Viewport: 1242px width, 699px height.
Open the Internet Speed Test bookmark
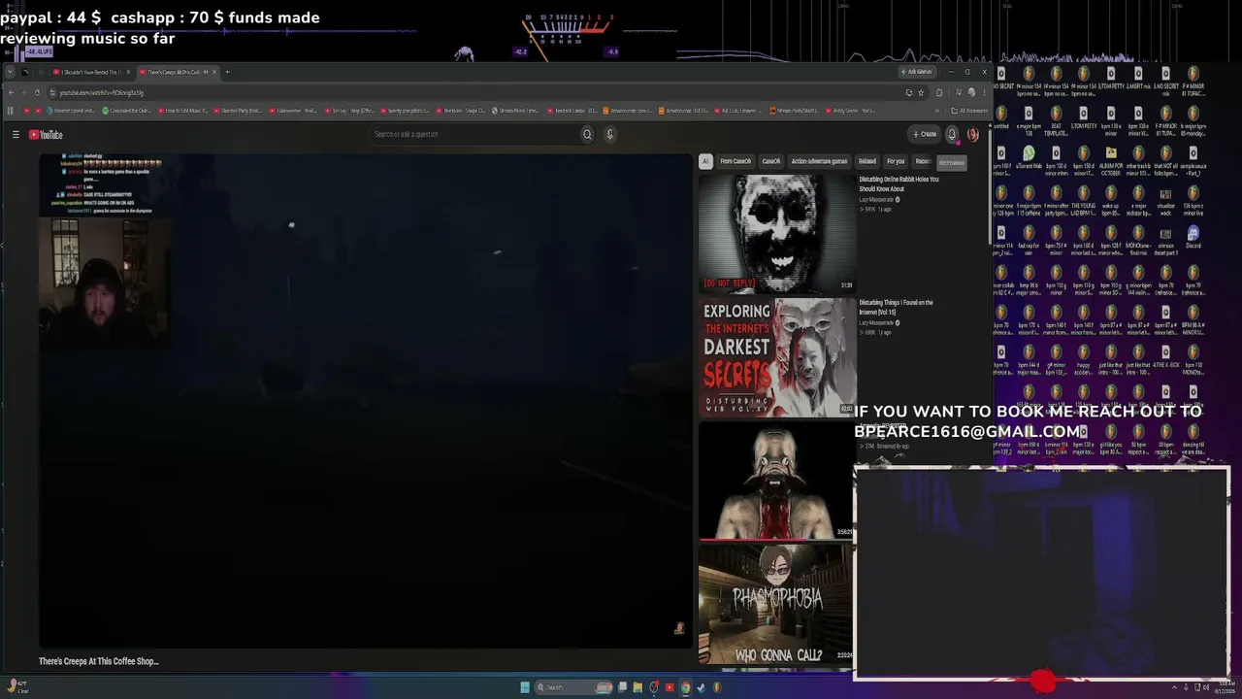[71, 111]
